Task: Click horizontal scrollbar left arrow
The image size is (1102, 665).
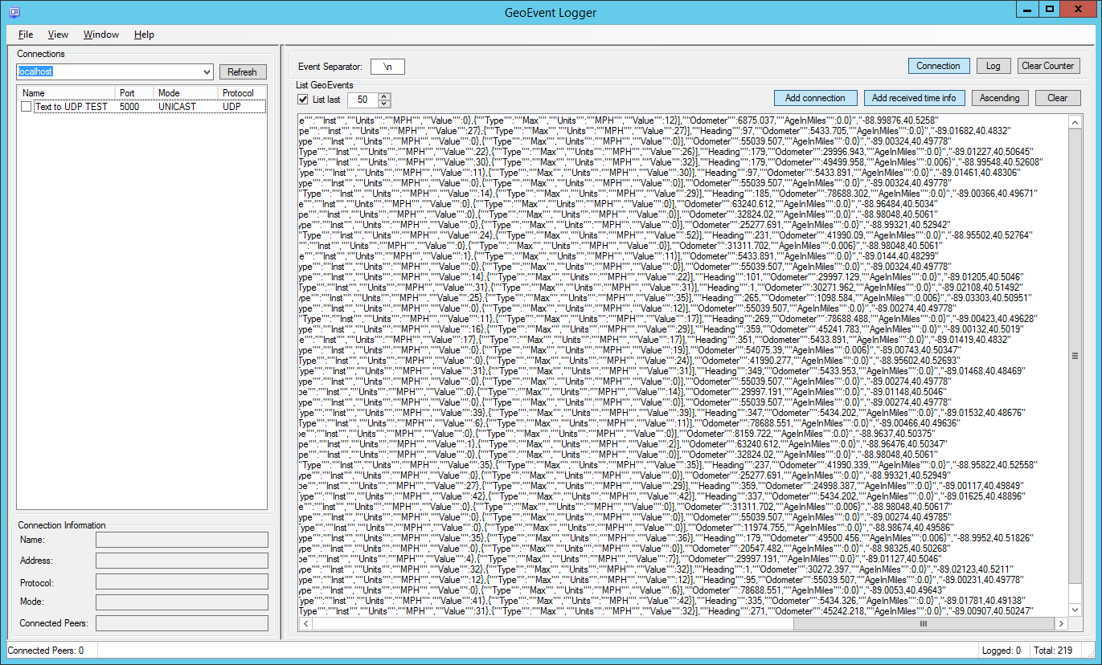Action: tap(305, 623)
